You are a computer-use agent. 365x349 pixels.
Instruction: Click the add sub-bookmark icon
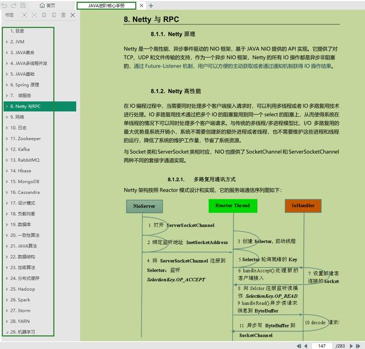point(54,15)
